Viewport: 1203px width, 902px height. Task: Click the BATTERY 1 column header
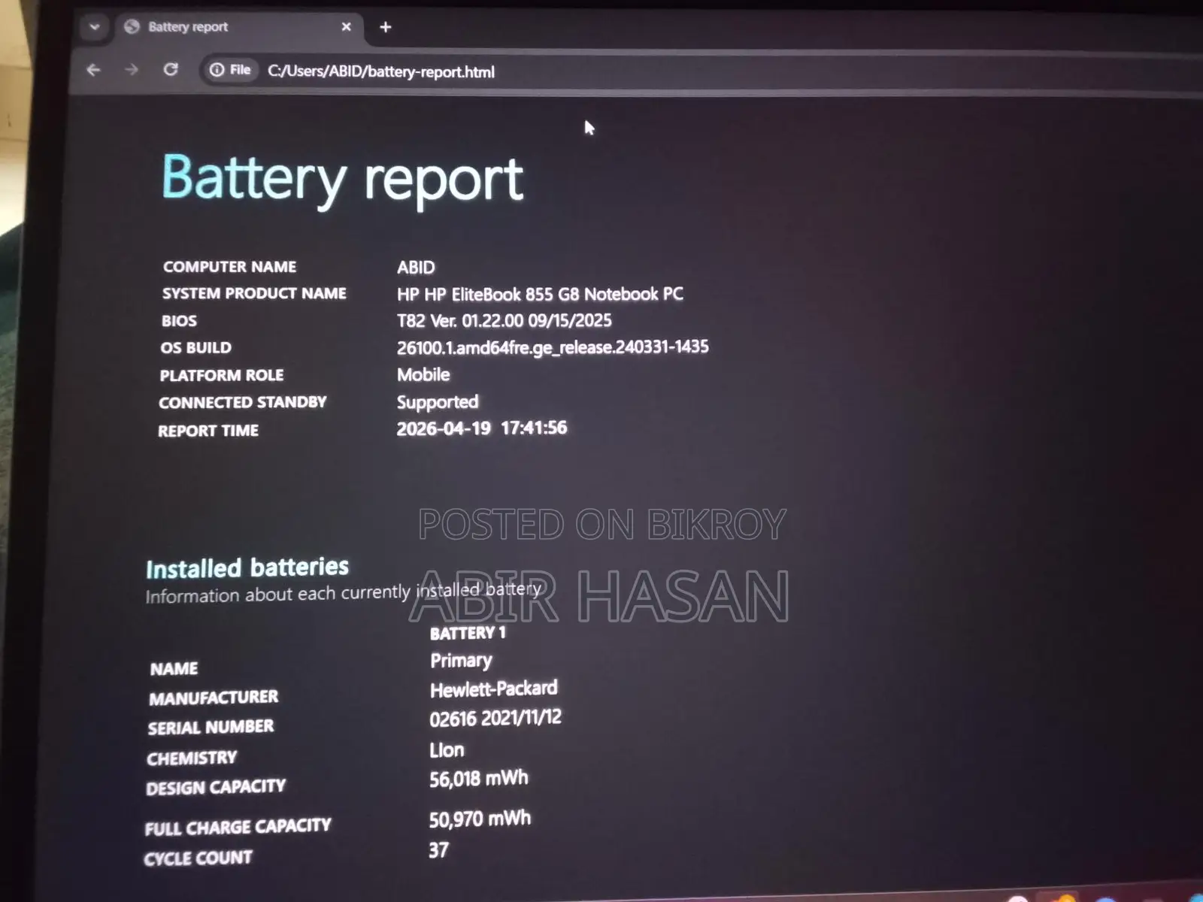click(468, 633)
